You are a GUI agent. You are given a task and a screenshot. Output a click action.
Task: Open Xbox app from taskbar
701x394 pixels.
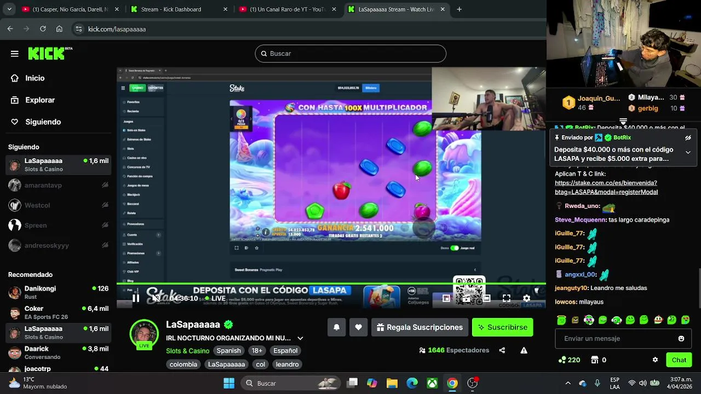(432, 384)
